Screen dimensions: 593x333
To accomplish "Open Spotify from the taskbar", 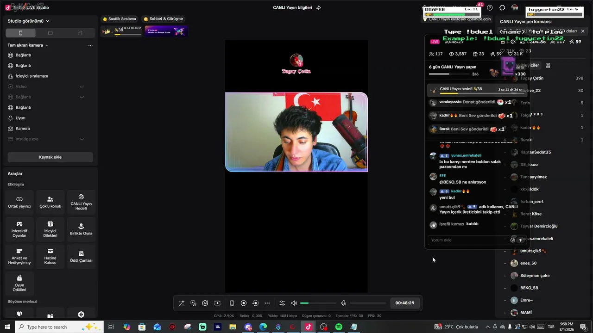I will point(339,327).
